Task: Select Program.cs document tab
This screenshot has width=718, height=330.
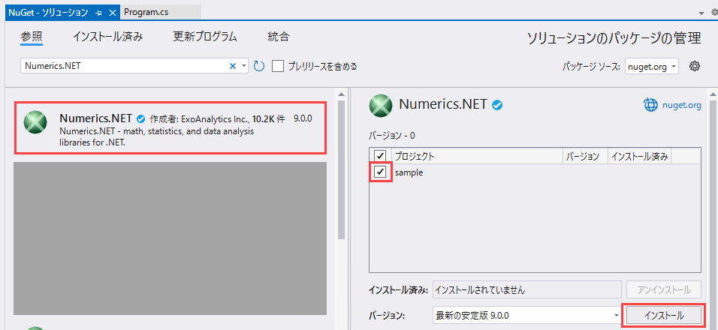Action: 146,13
